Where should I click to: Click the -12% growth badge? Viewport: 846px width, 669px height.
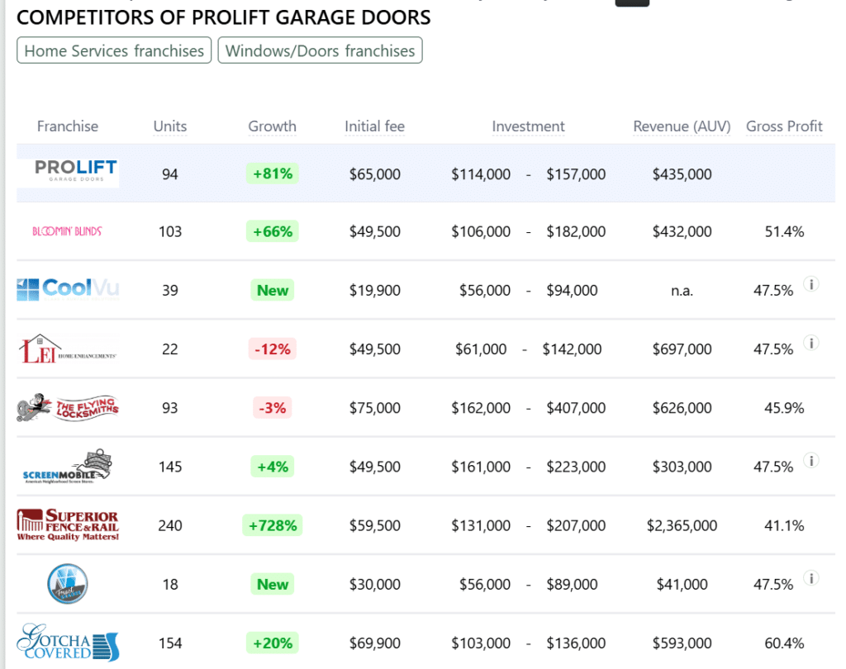[x=273, y=349]
